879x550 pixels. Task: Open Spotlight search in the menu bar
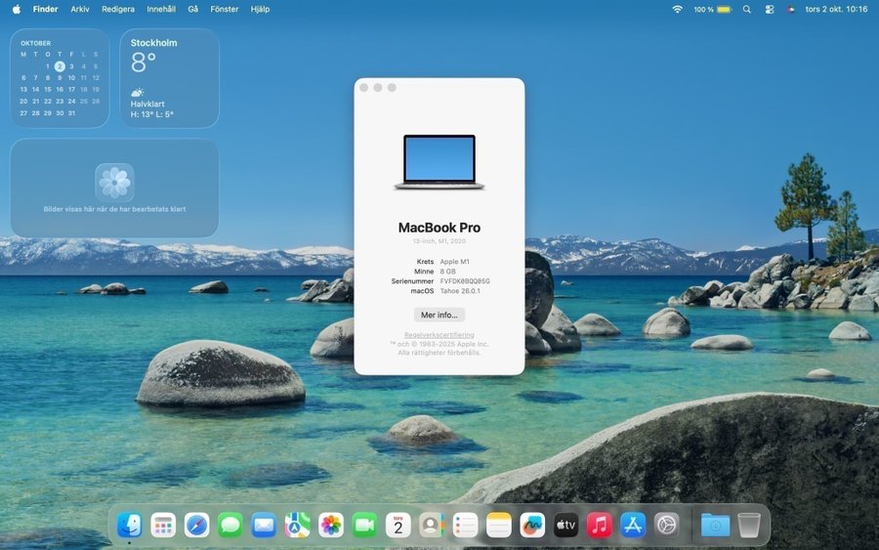pyautogui.click(x=747, y=9)
